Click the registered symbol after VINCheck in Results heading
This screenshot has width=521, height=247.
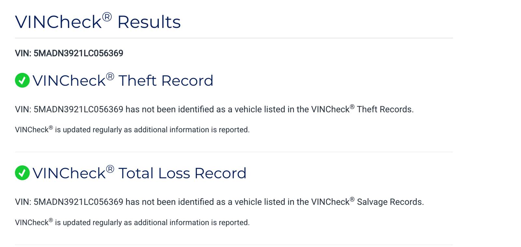pyautogui.click(x=107, y=17)
